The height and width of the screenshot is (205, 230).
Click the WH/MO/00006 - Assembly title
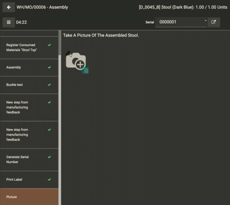click(42, 7)
